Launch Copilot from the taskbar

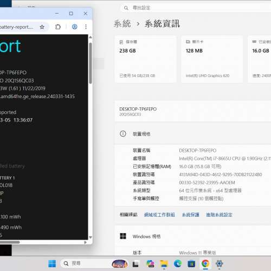click(x=150, y=264)
